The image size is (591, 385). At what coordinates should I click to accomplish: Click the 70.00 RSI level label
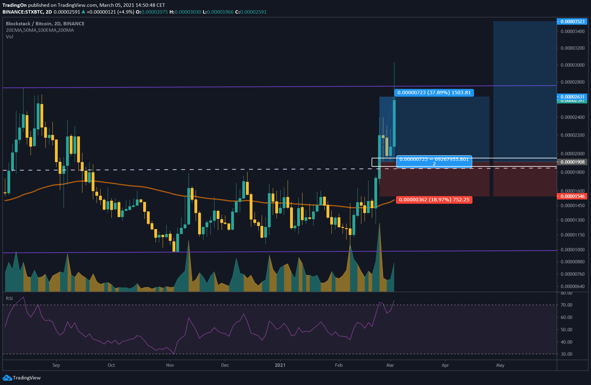[x=567, y=305]
